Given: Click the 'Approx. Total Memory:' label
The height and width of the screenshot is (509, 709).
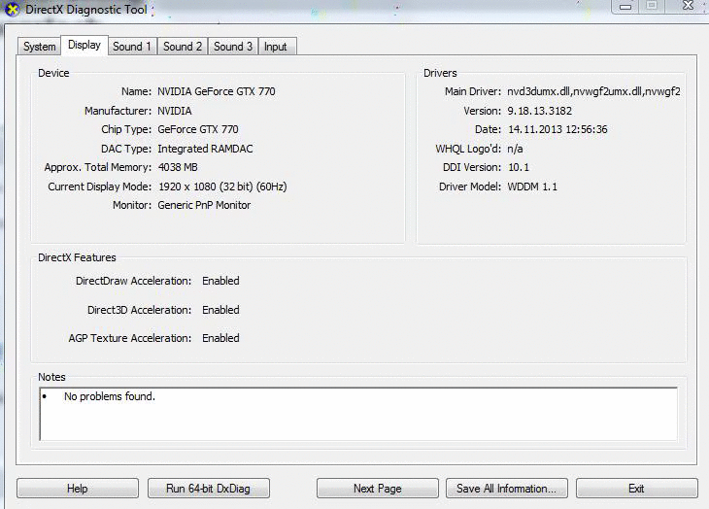Looking at the screenshot, I should tap(98, 167).
